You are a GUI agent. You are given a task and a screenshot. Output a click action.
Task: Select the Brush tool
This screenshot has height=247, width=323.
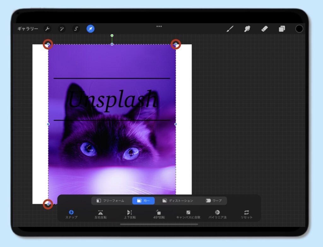point(230,29)
